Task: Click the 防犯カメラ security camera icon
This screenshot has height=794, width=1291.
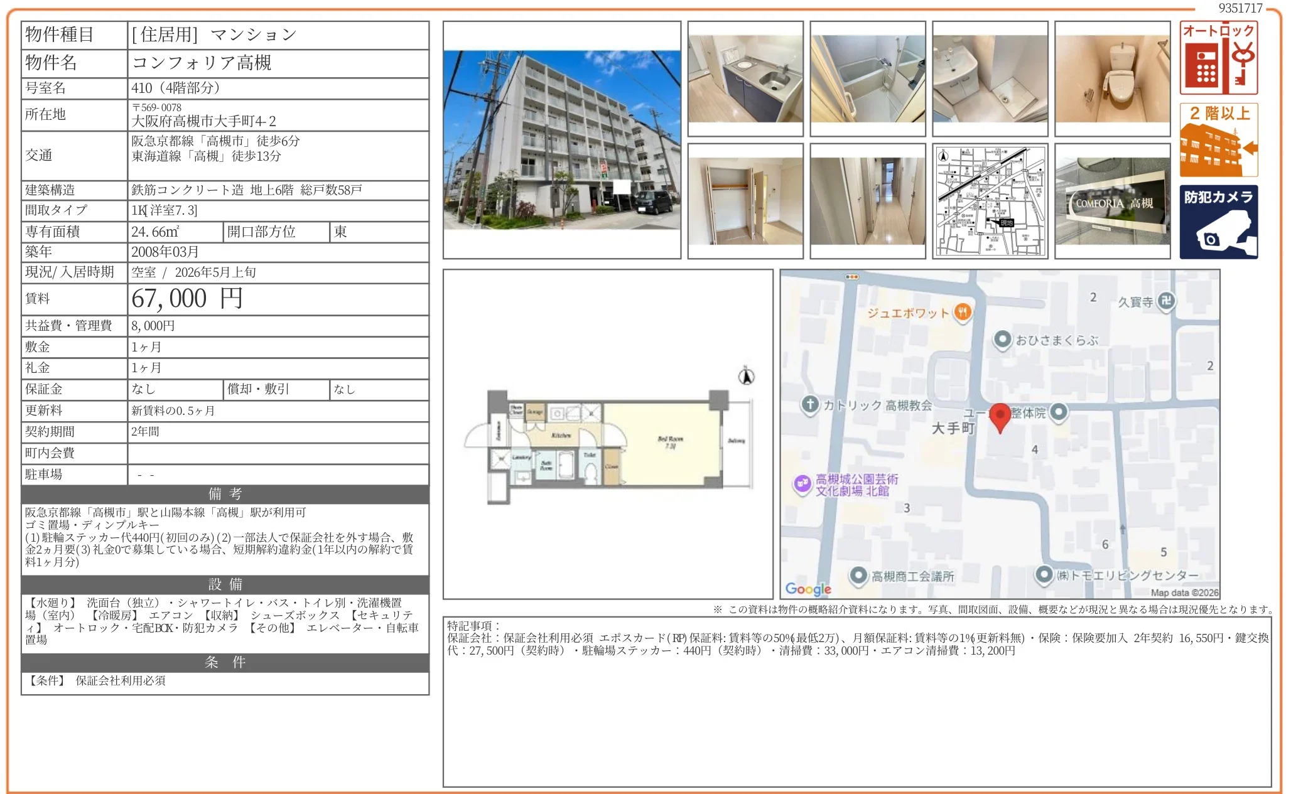Action: (1218, 222)
